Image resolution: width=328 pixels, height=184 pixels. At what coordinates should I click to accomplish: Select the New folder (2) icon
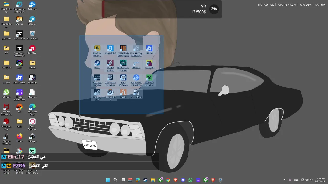(6, 7)
